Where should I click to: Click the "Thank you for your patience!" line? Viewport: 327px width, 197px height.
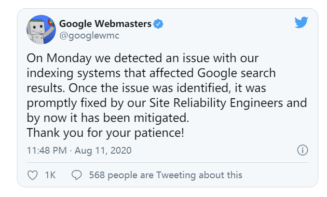click(105, 132)
